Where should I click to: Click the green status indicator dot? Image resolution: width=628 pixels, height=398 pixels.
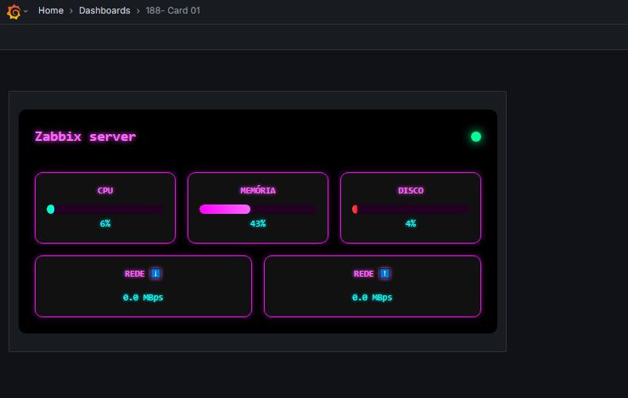[x=476, y=137]
